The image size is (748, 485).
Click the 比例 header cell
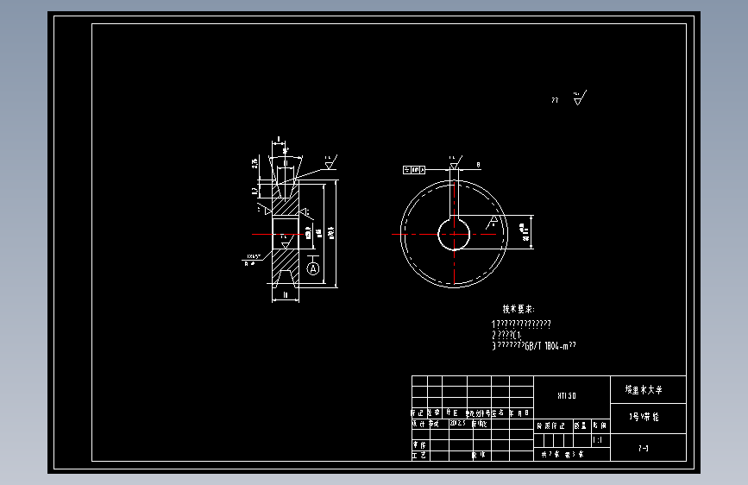point(600,425)
